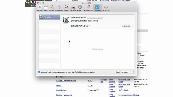Select the Search preferences icon
This screenshot has width=173, height=97.
(x=66, y=8)
